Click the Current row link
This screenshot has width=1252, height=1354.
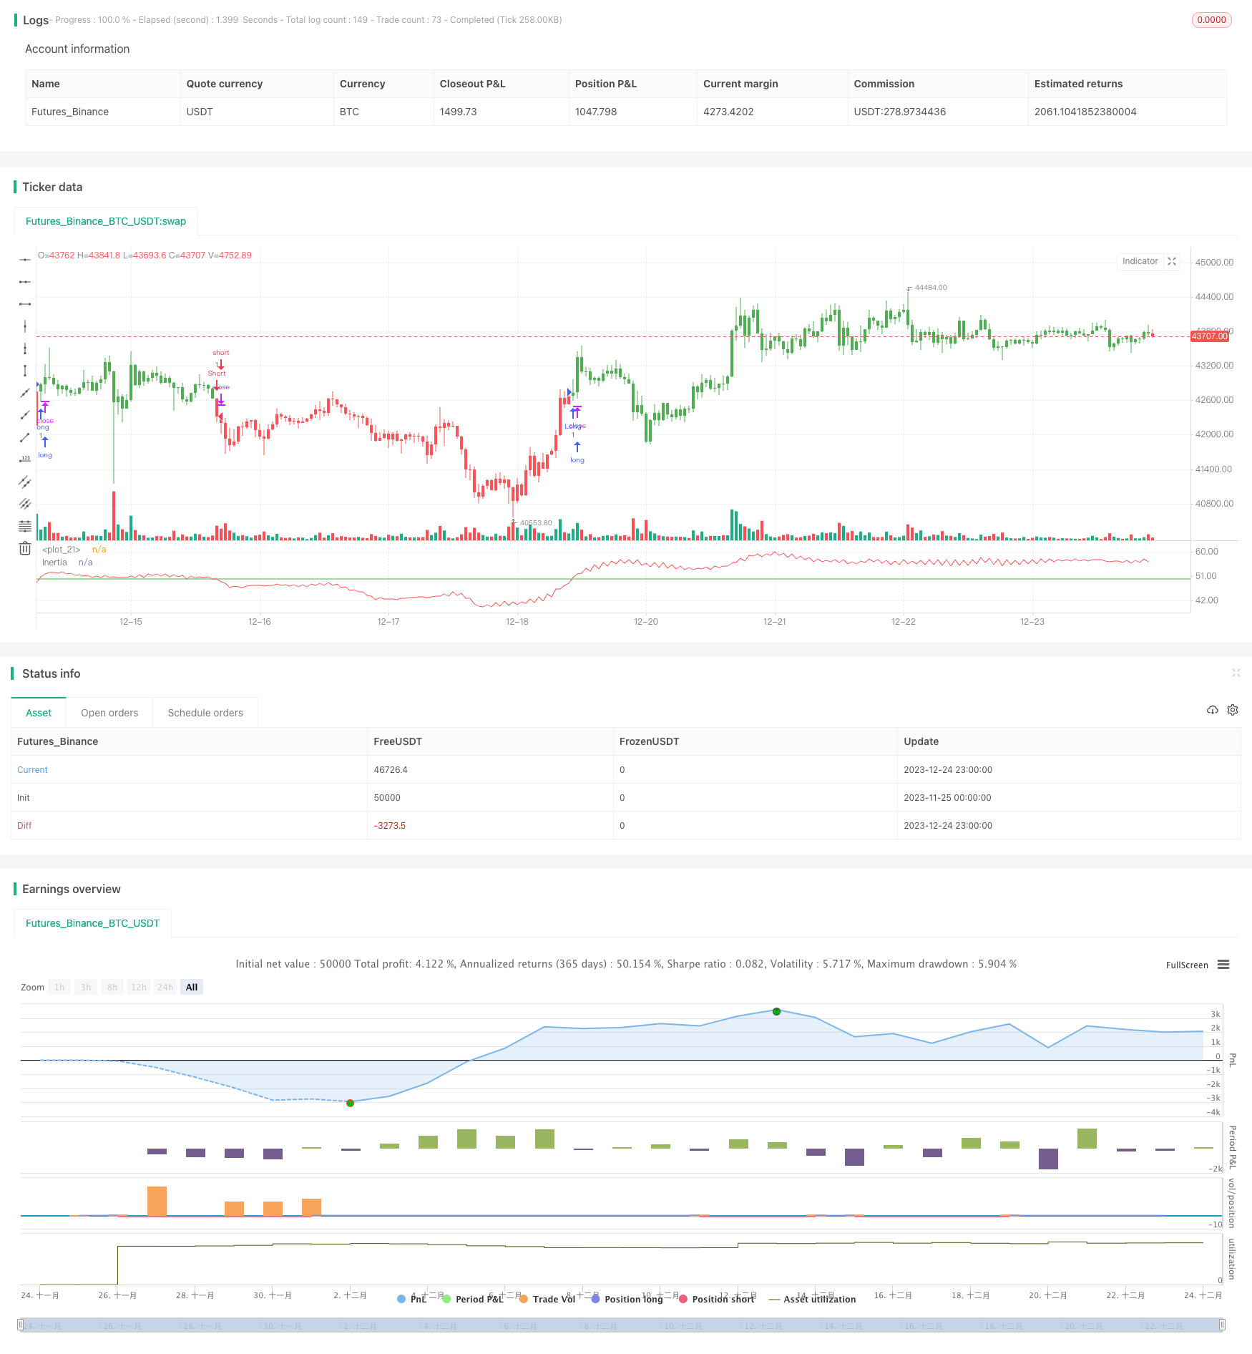tap(32, 769)
